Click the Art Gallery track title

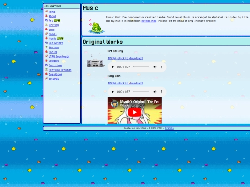115,51
